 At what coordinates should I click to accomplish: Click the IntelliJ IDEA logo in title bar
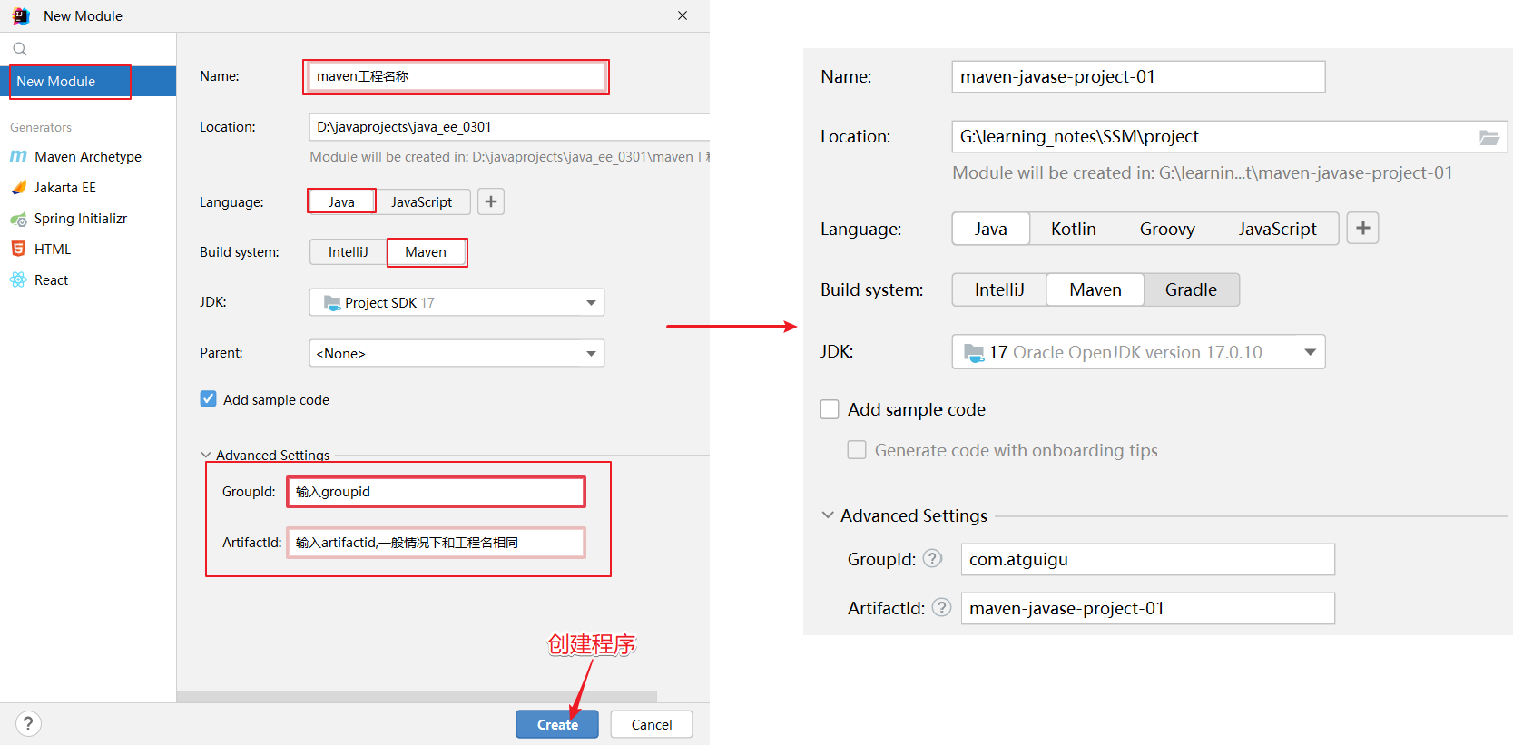20,15
